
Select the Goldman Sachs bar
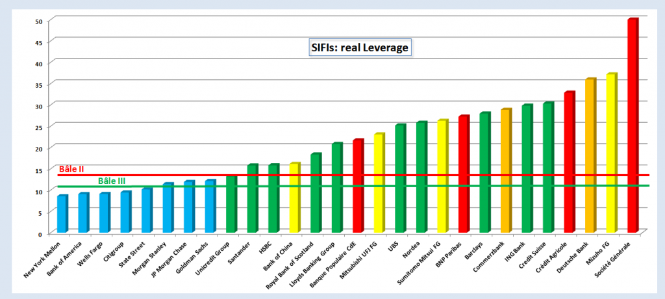coord(211,206)
